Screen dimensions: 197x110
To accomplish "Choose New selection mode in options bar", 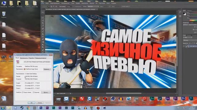I will 49,6.
